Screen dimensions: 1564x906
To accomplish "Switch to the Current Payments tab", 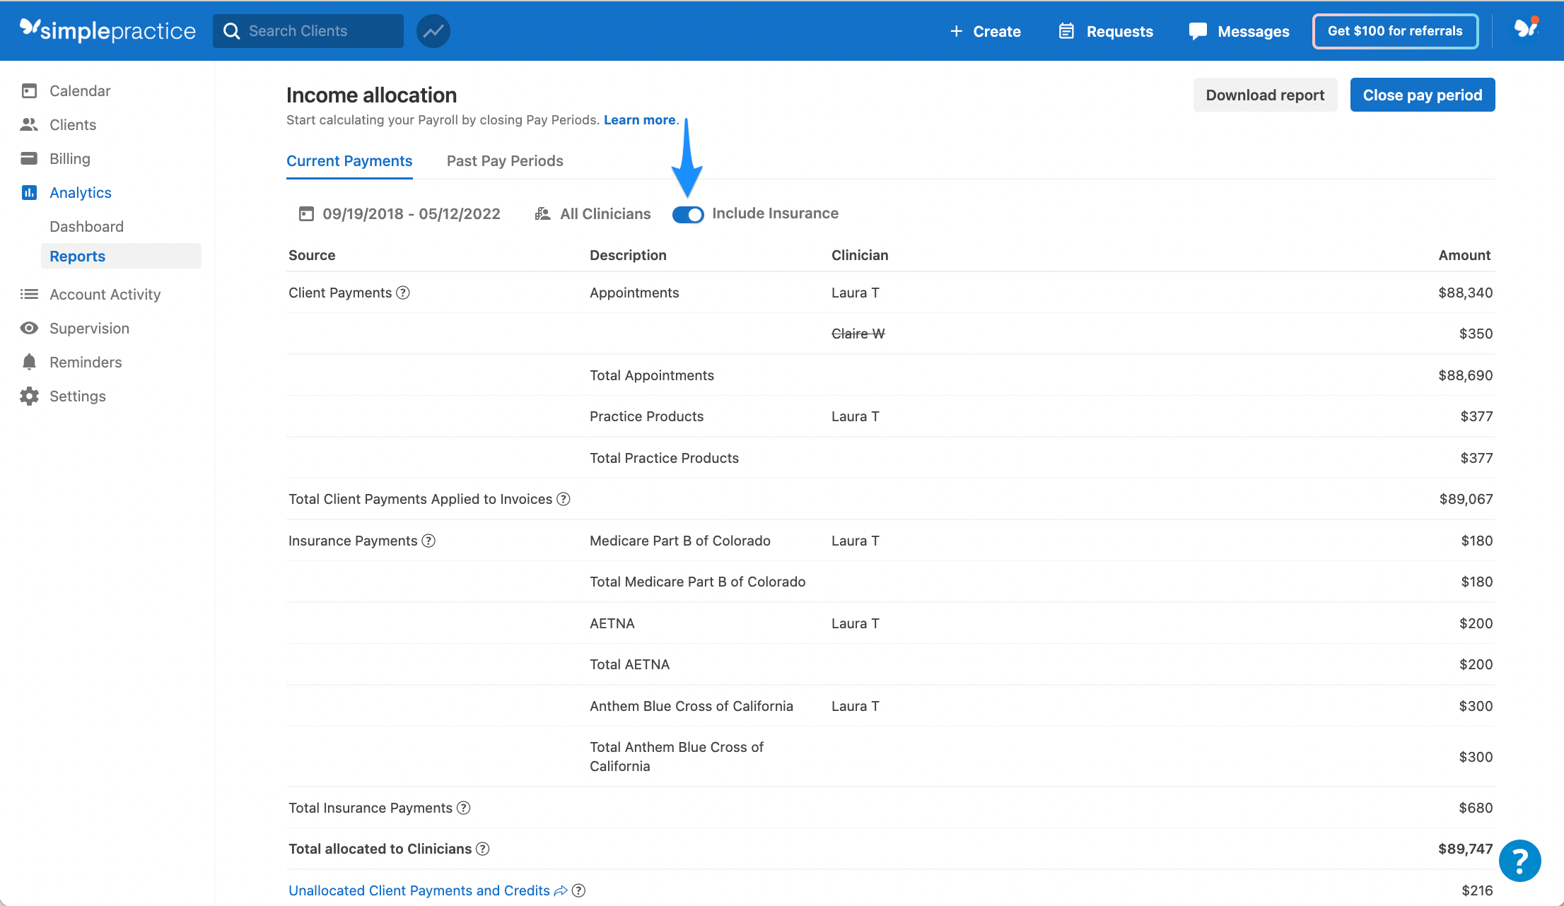I will (349, 160).
